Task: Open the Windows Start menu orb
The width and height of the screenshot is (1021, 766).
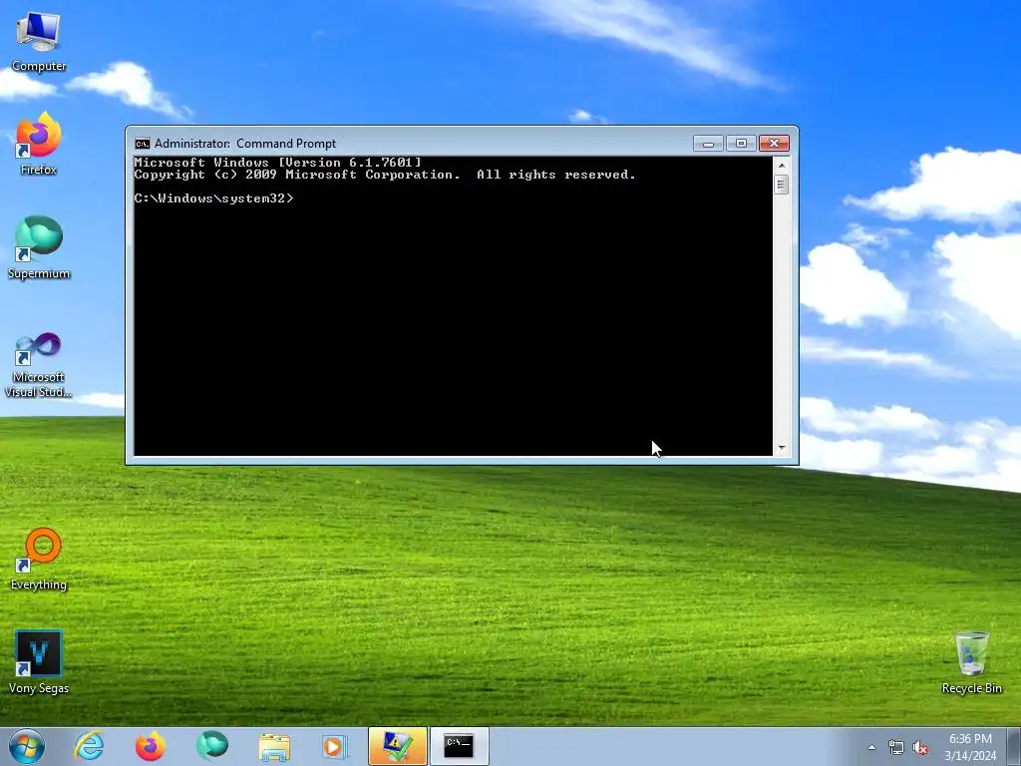Action: [x=27, y=746]
